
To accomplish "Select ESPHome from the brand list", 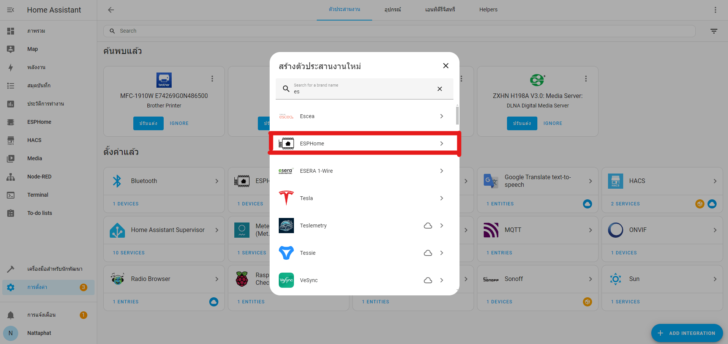I will [365, 144].
